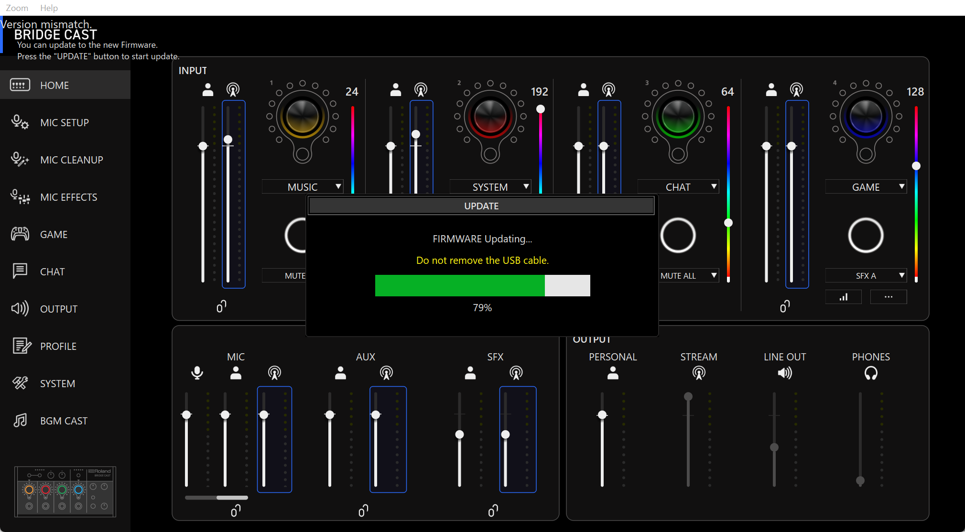The width and height of the screenshot is (965, 532).
Task: Click channel 1 stream broadcast icon
Action: click(233, 89)
